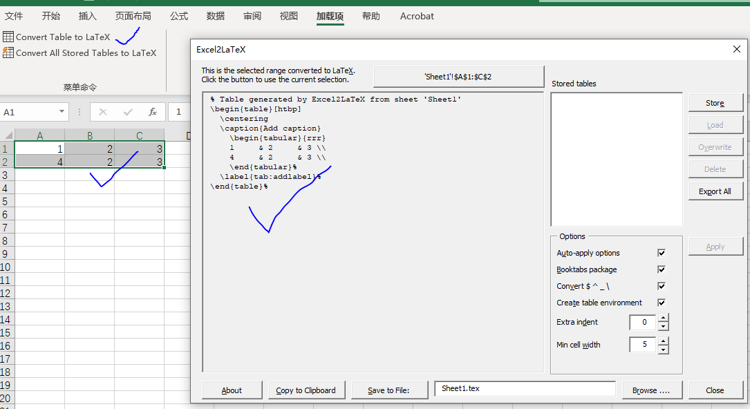This screenshot has height=409, width=750.
Task: Click the 'Sheet1'!$A$1:$C$2 selection button
Action: pyautogui.click(x=458, y=76)
